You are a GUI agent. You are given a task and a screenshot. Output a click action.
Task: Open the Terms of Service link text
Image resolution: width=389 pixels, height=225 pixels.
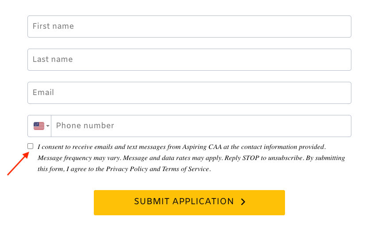(x=185, y=169)
